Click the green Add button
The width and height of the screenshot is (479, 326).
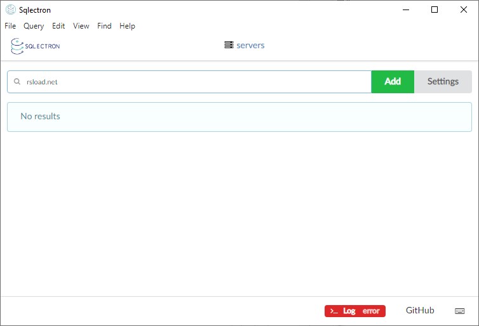tap(393, 82)
